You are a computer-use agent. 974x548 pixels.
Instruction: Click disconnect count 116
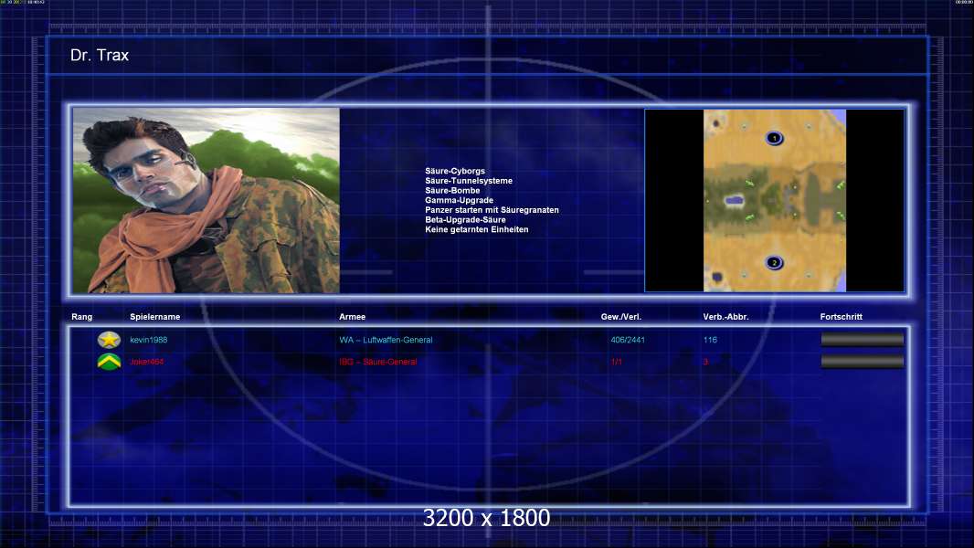(x=710, y=340)
